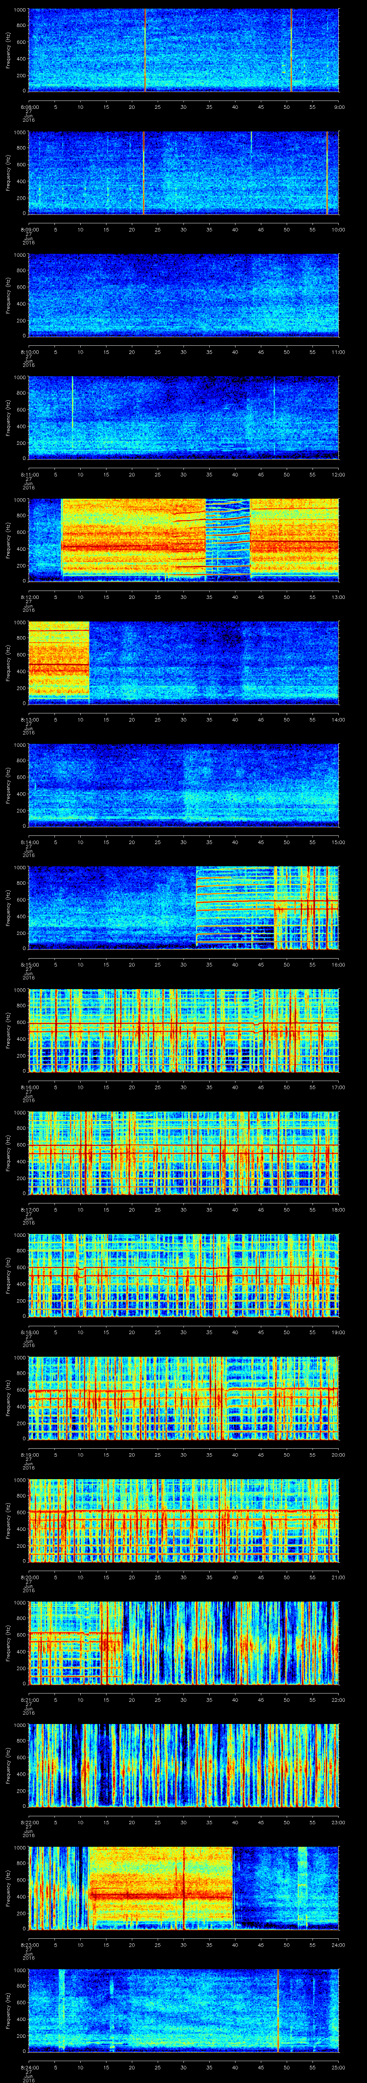Click the "9:00" end time label
The width and height of the screenshot is (367, 2083).
(339, 106)
